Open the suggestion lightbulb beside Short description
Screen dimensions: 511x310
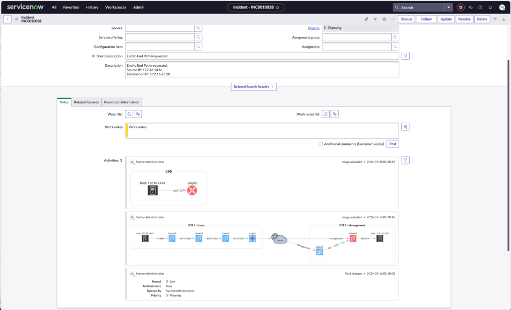click(405, 55)
